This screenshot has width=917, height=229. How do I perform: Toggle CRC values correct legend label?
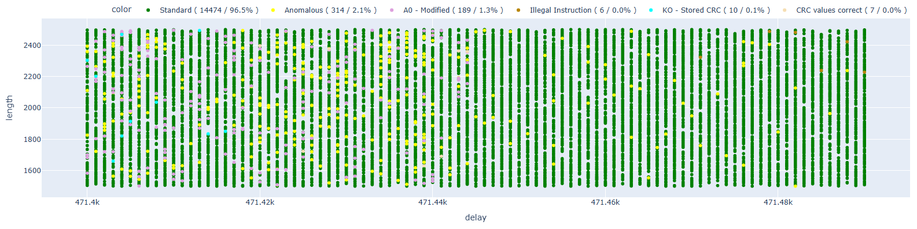852,10
